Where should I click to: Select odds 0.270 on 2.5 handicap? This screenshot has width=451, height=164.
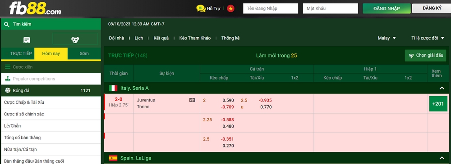(228, 146)
